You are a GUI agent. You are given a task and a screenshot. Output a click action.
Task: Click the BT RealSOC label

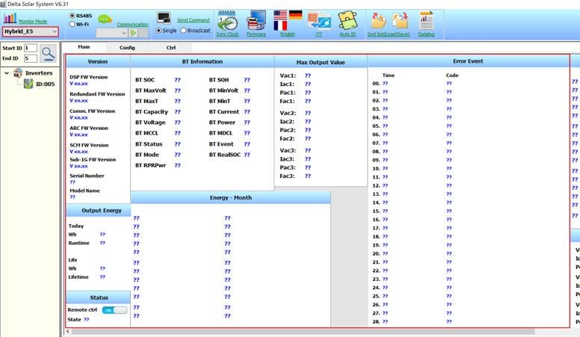pyautogui.click(x=224, y=155)
